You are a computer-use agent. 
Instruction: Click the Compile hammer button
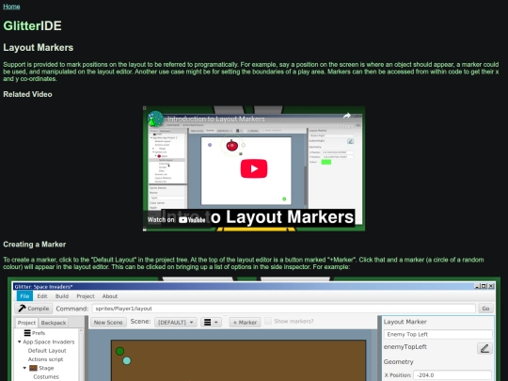pos(34,309)
